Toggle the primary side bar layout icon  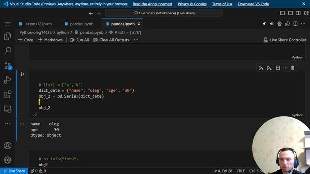pos(282,13)
